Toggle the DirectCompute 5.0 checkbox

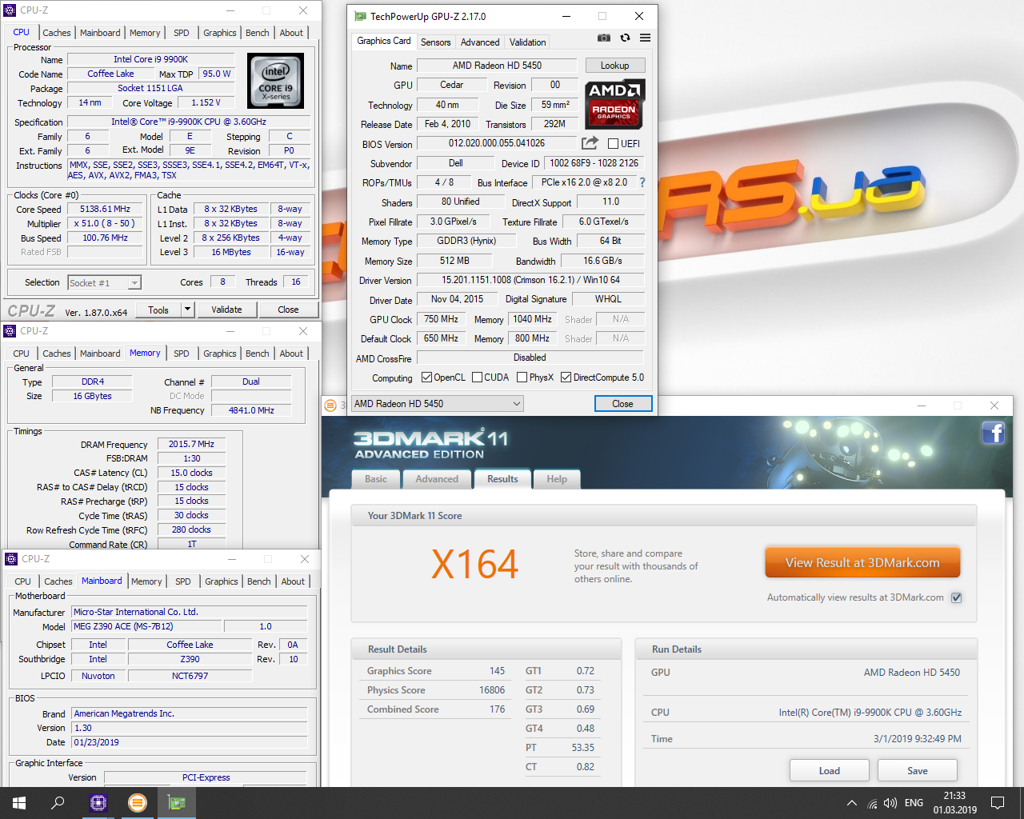pos(566,378)
